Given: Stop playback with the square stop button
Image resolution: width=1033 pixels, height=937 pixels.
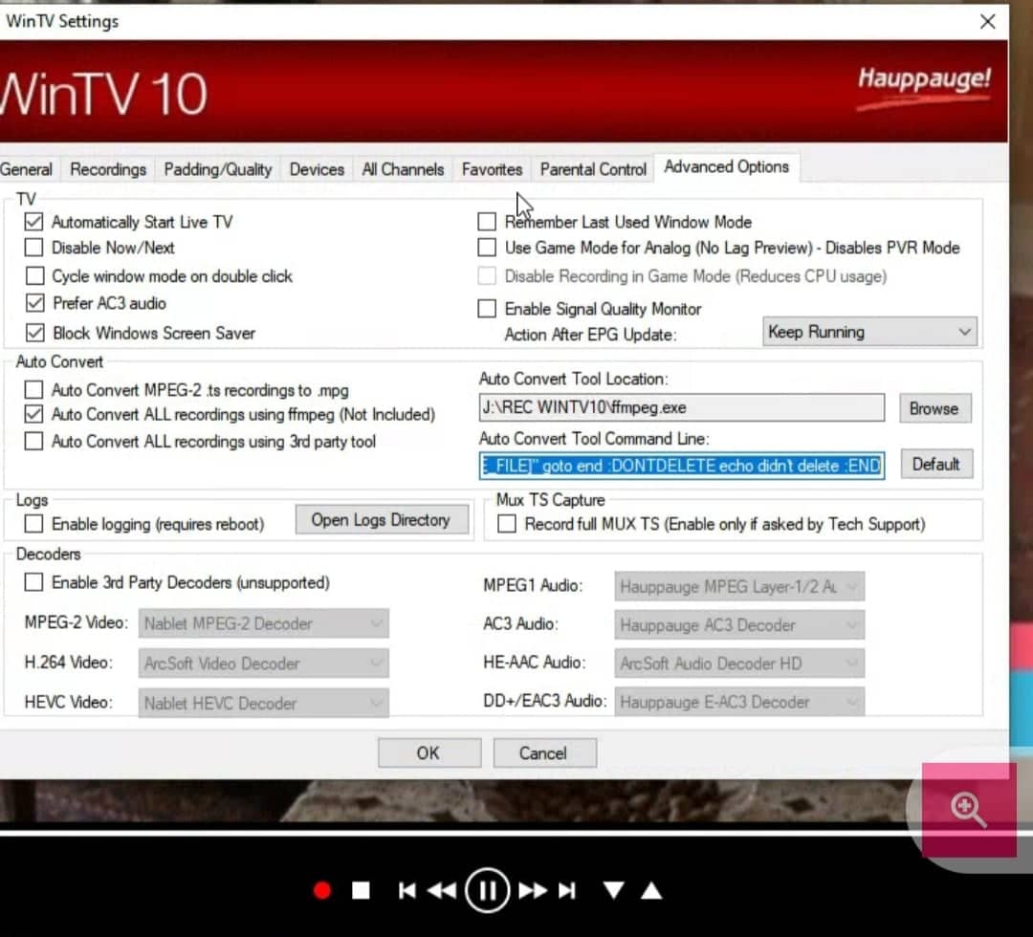Looking at the screenshot, I should [x=361, y=891].
